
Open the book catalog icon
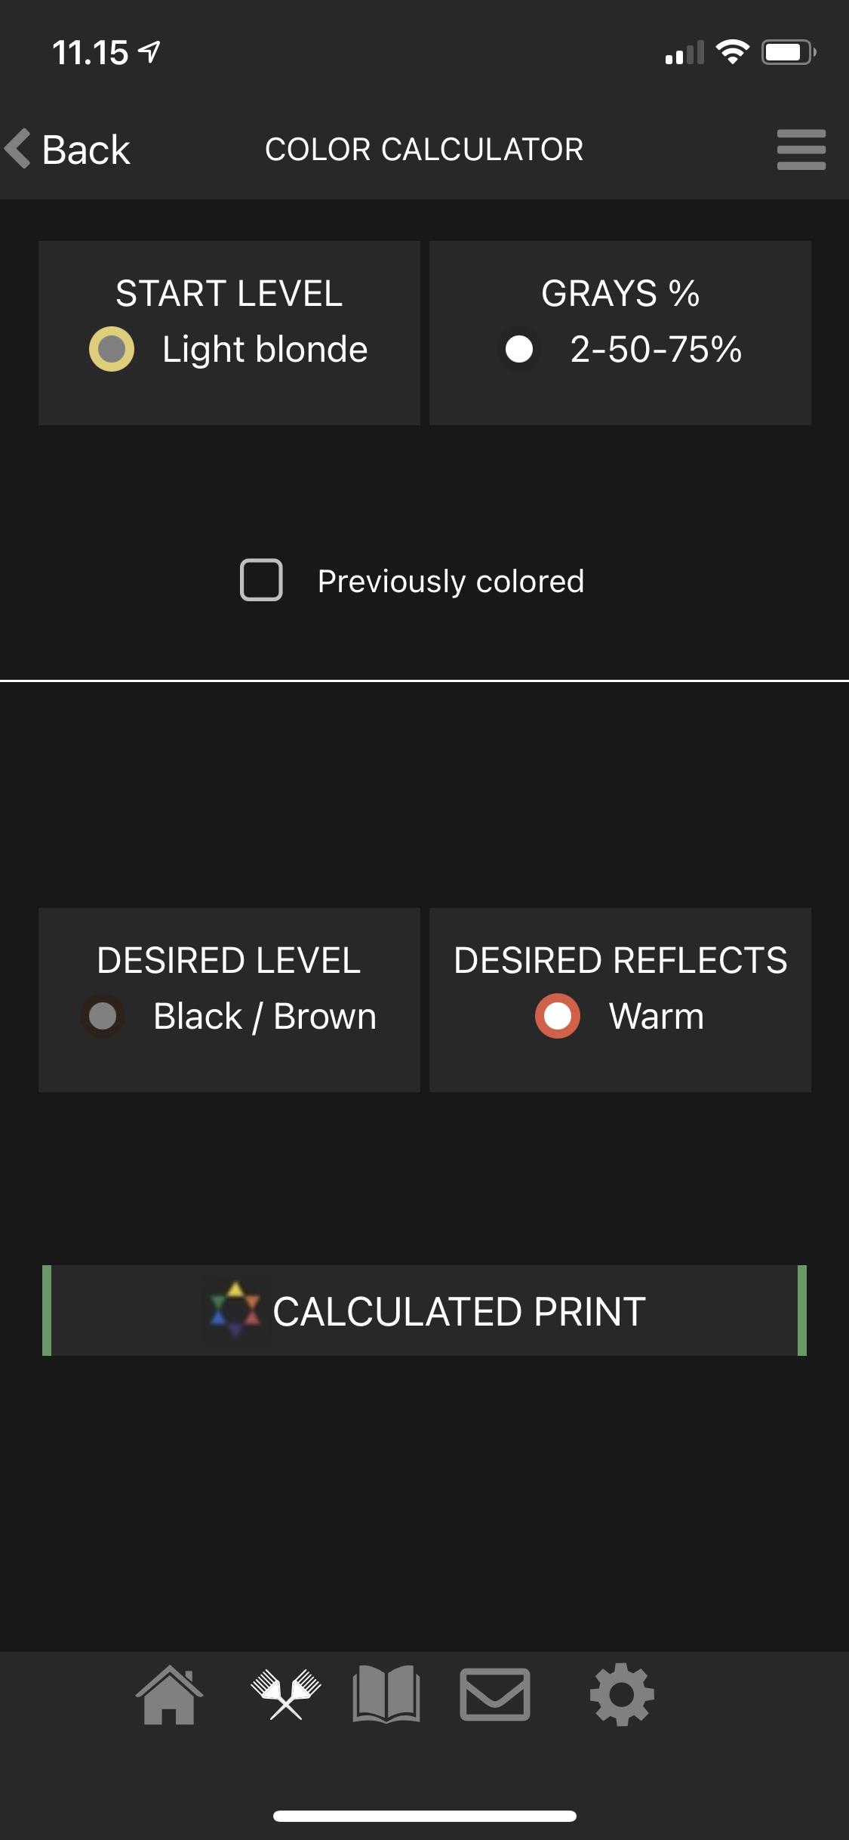click(x=386, y=1696)
